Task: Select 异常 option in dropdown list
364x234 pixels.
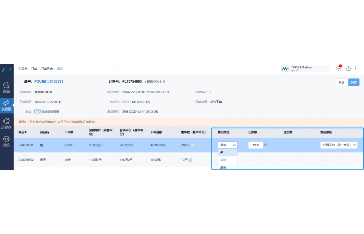Action: click(227, 160)
